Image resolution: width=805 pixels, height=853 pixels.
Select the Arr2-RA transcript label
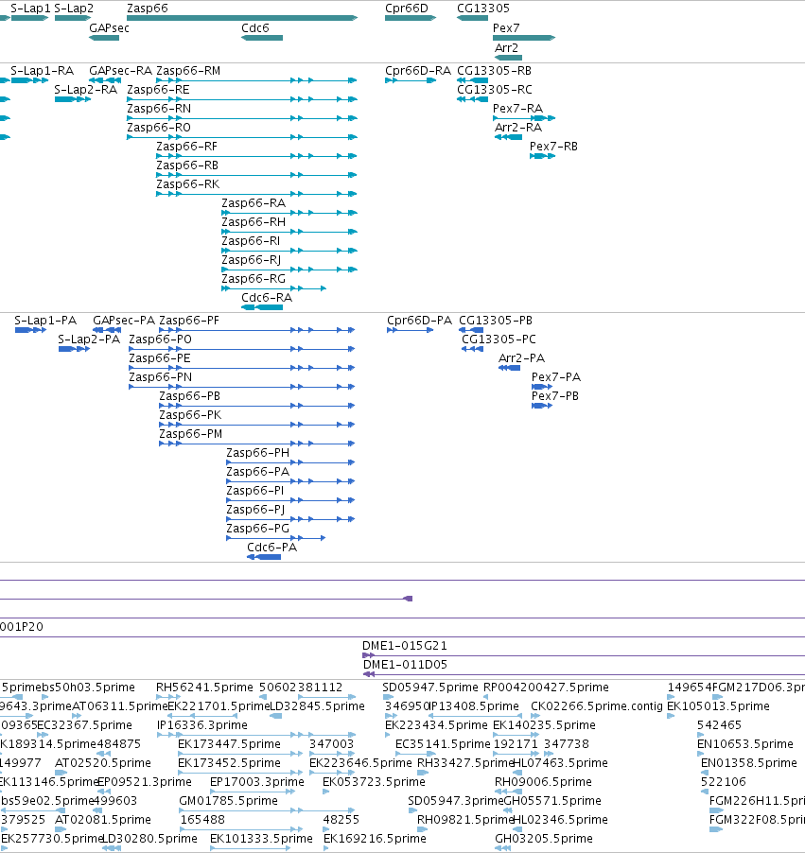(x=518, y=128)
